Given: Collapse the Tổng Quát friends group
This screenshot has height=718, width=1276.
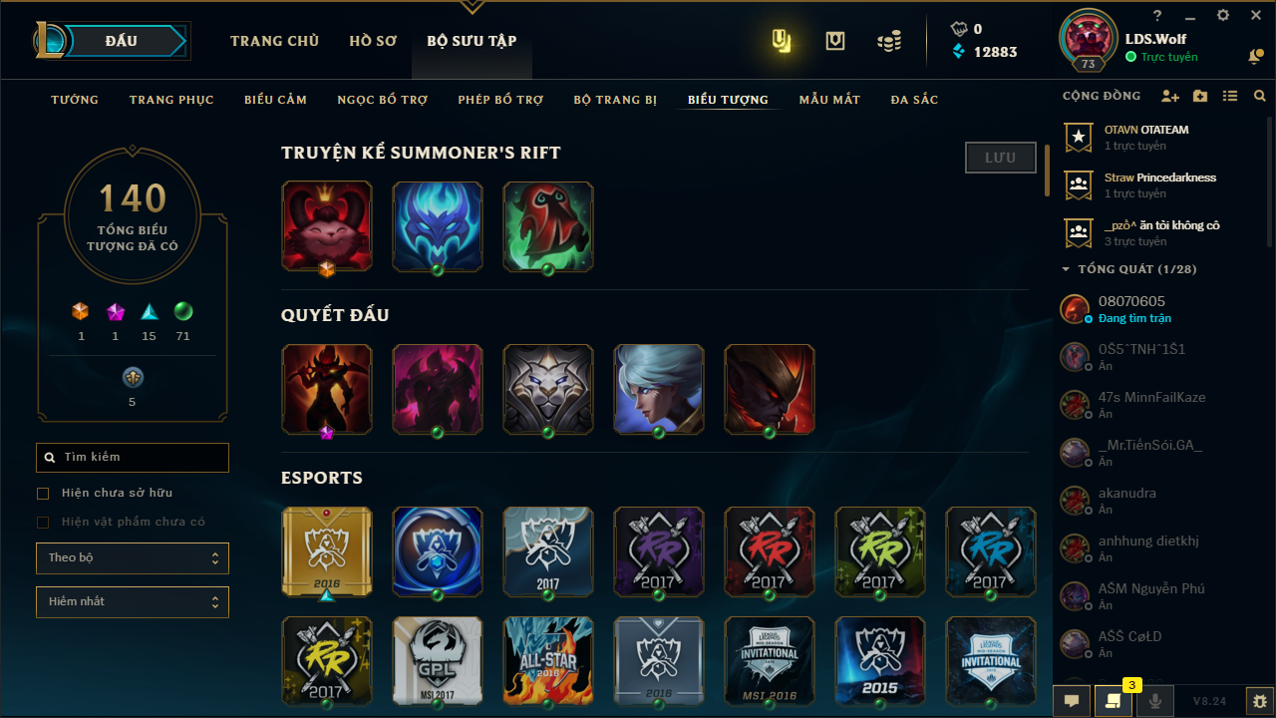Looking at the screenshot, I should coord(1066,269).
